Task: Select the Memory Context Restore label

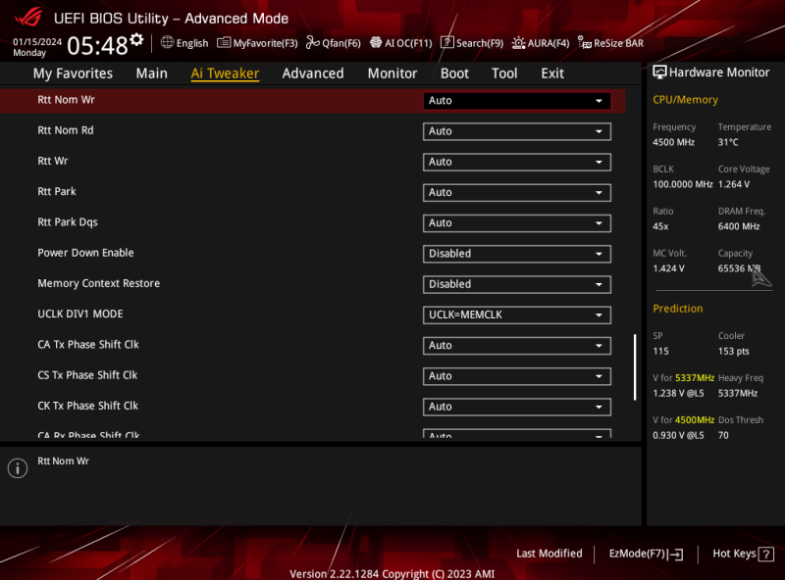Action: point(99,283)
